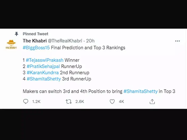Select the #PratikSehajpal hashtag

43,66
